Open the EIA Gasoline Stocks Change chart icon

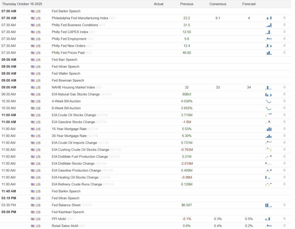268,122
